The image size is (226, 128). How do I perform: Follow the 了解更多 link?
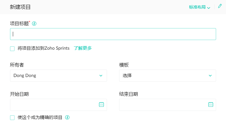pos(83,48)
